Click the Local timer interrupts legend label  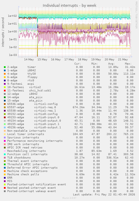pyautogui.click(x=26, y=134)
